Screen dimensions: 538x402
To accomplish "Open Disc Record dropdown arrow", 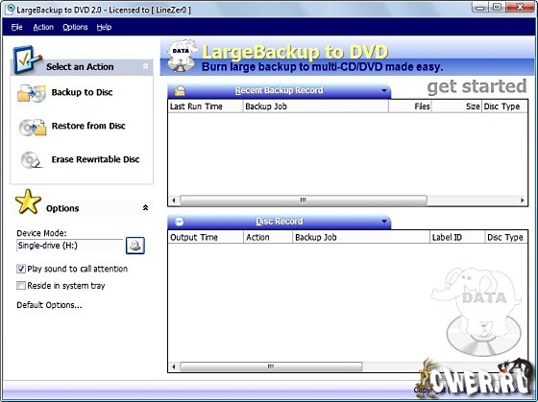I will click(x=384, y=222).
